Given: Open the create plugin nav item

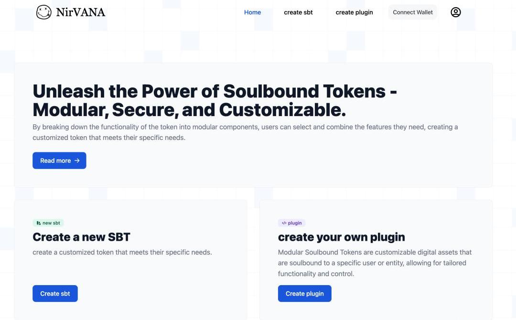Looking at the screenshot, I should [354, 12].
